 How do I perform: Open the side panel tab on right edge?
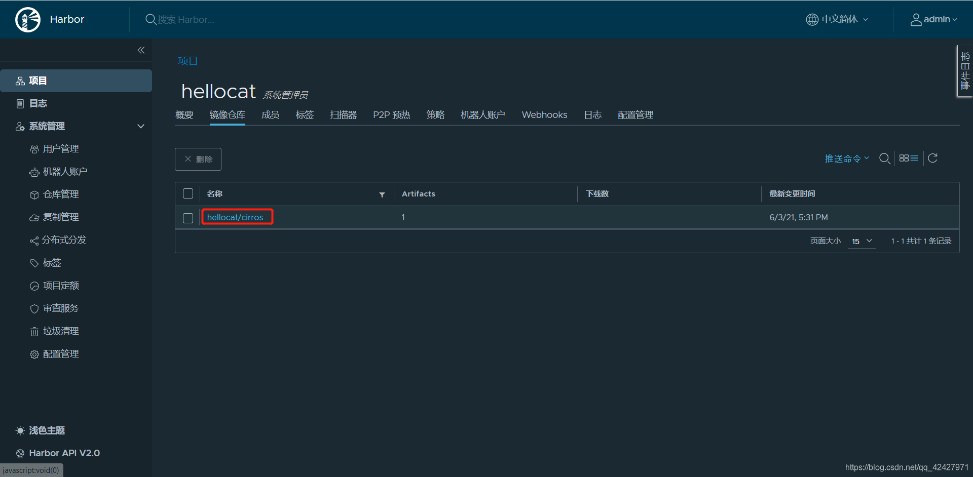tap(965, 71)
